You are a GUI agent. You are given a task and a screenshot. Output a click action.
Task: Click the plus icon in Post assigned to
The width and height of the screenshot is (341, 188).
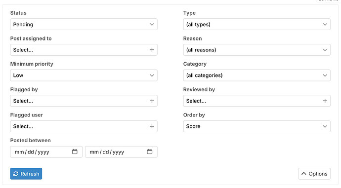[x=152, y=50]
